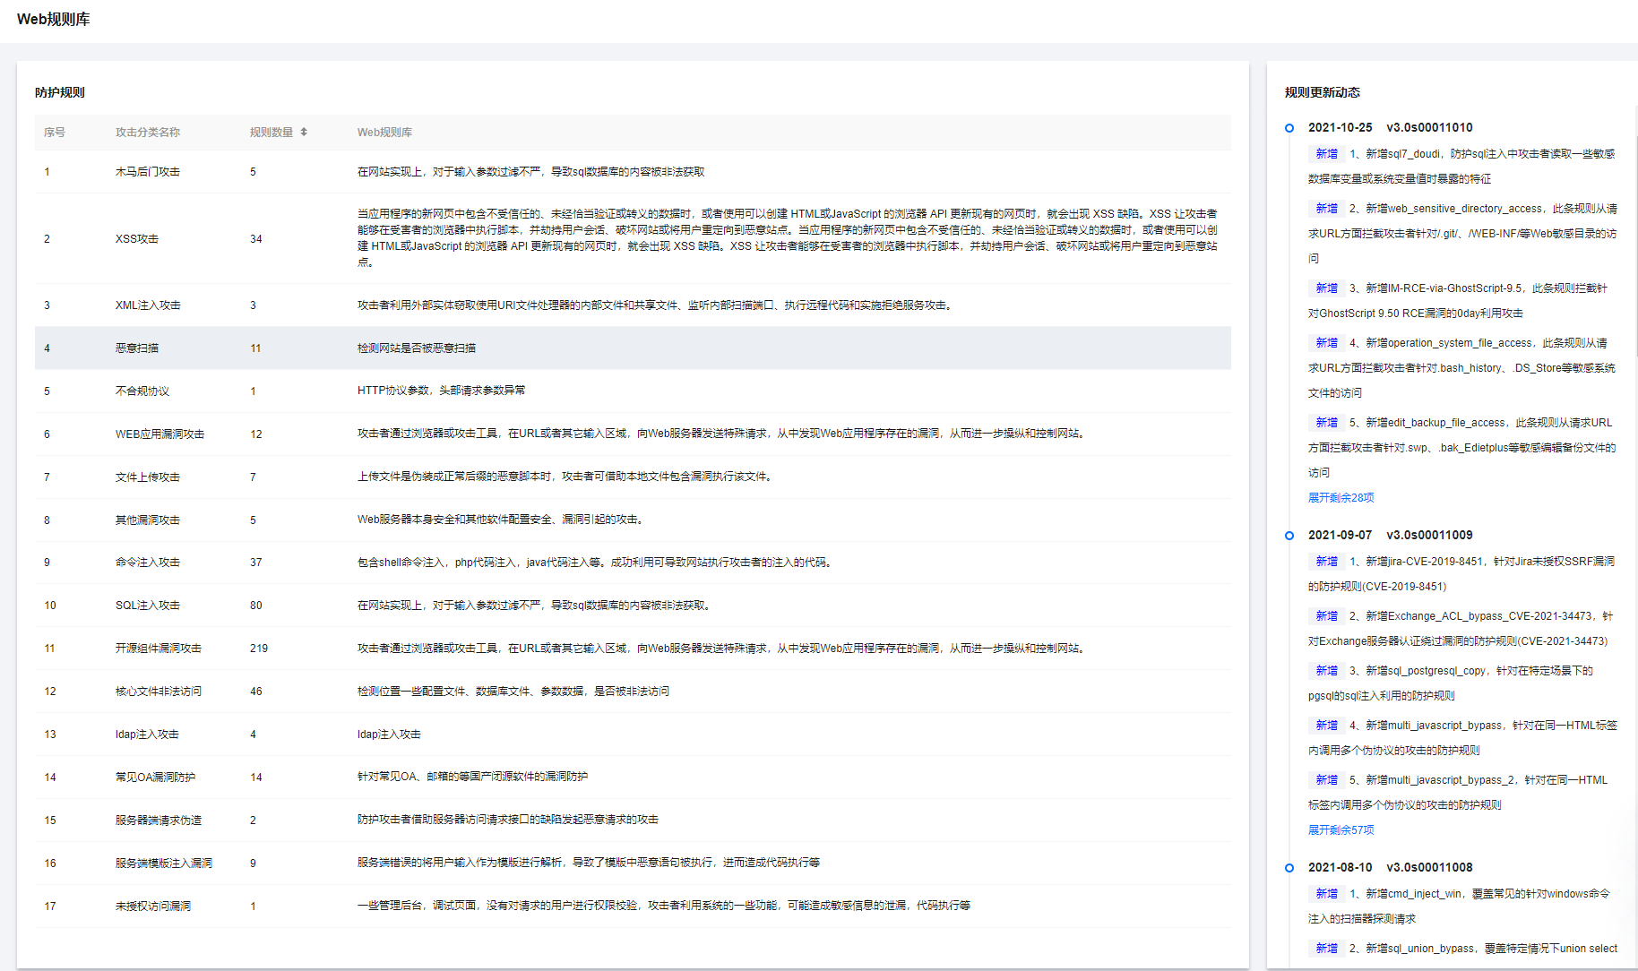
Task: Select the 恶意扫描 category name
Action: coord(137,348)
